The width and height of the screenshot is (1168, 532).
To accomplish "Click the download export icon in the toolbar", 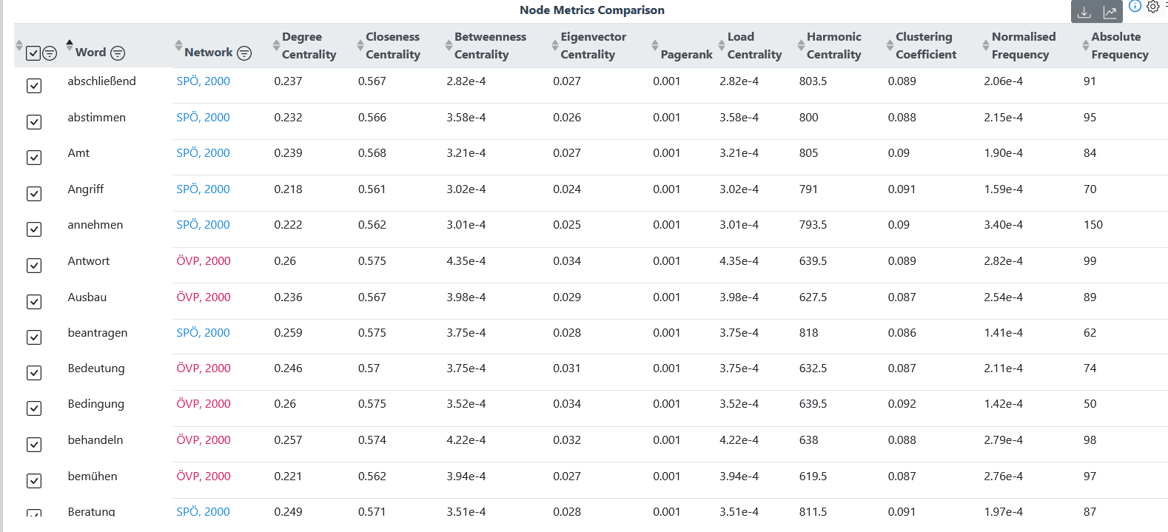I will [1084, 13].
